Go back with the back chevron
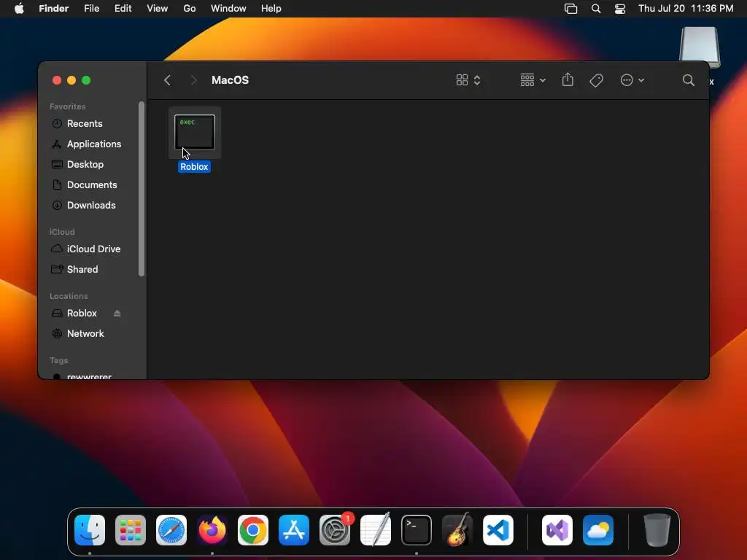 (167, 80)
